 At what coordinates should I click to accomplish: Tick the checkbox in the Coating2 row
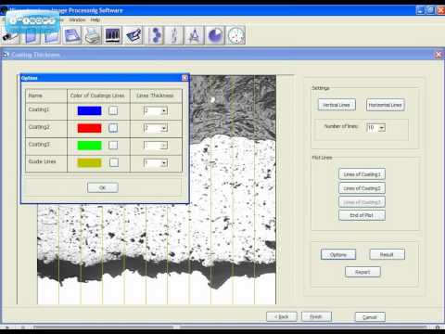pyautogui.click(x=113, y=128)
